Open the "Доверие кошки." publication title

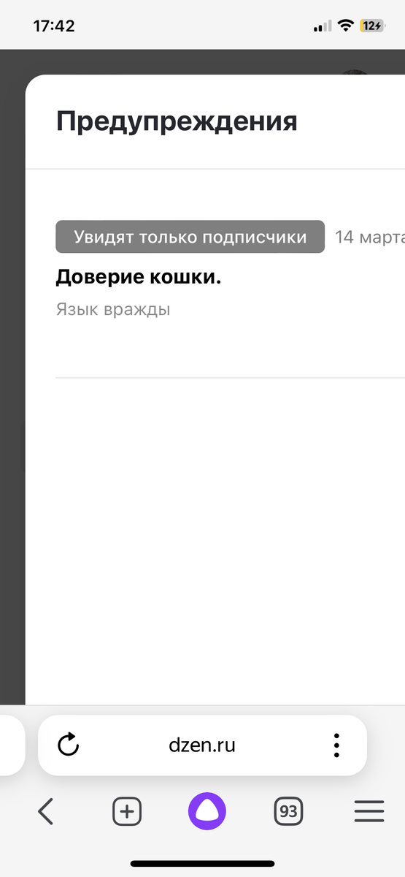[138, 278]
